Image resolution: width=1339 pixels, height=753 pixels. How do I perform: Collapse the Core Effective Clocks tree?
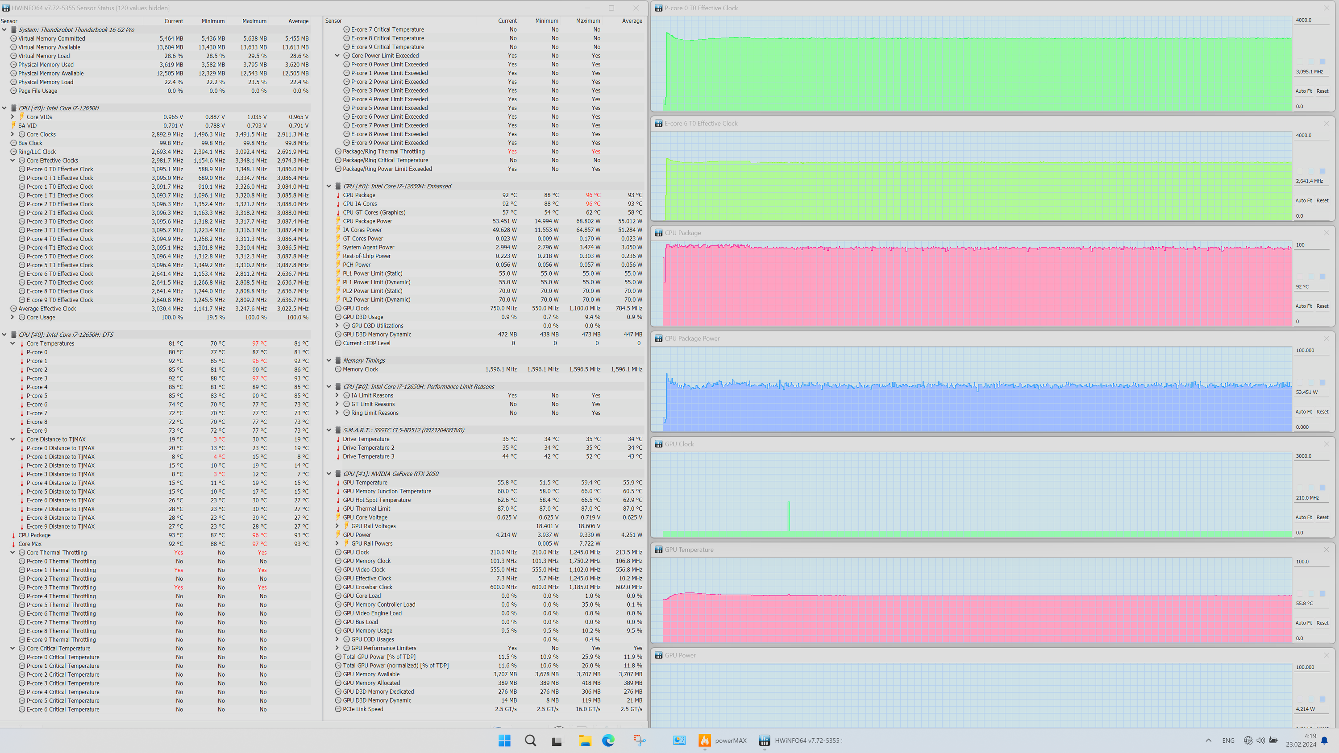pos(12,161)
